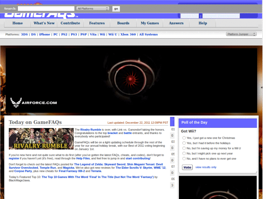Select the Wii U platform link
The width and height of the screenshot is (266, 199).
point(113,34)
